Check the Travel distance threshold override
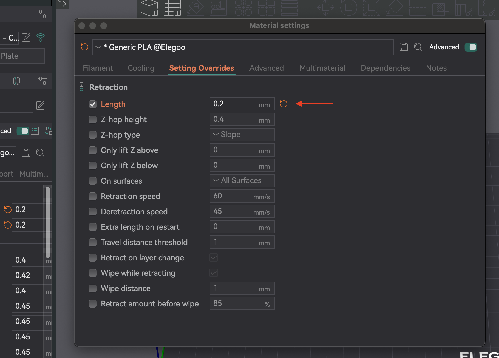Viewport: 499px width, 358px height. (x=93, y=242)
